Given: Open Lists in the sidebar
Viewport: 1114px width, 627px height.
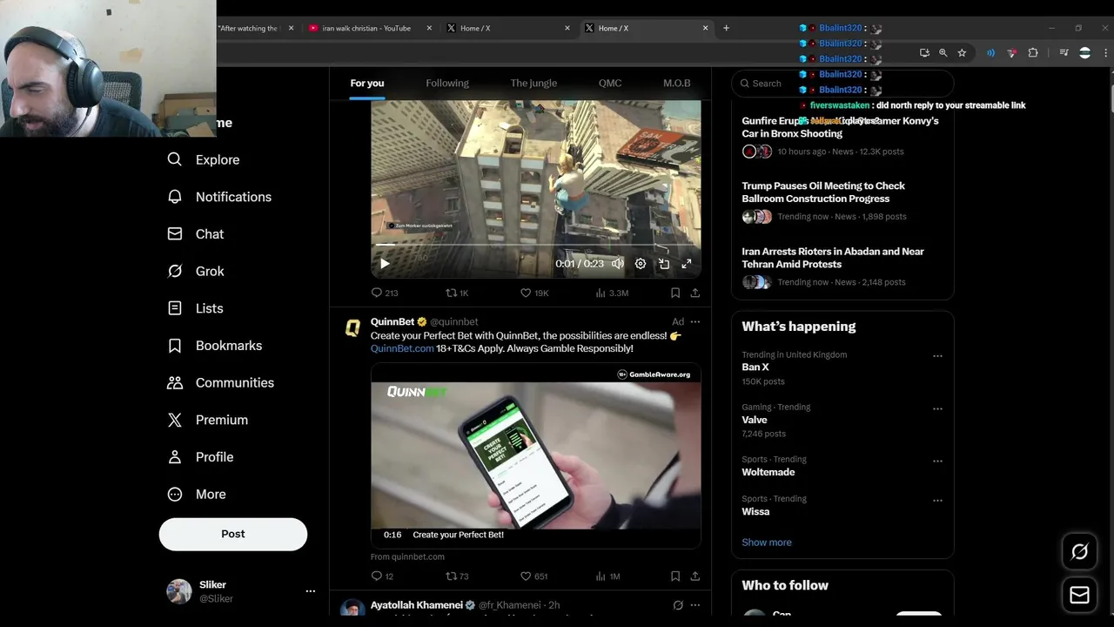Looking at the screenshot, I should pos(195,308).
